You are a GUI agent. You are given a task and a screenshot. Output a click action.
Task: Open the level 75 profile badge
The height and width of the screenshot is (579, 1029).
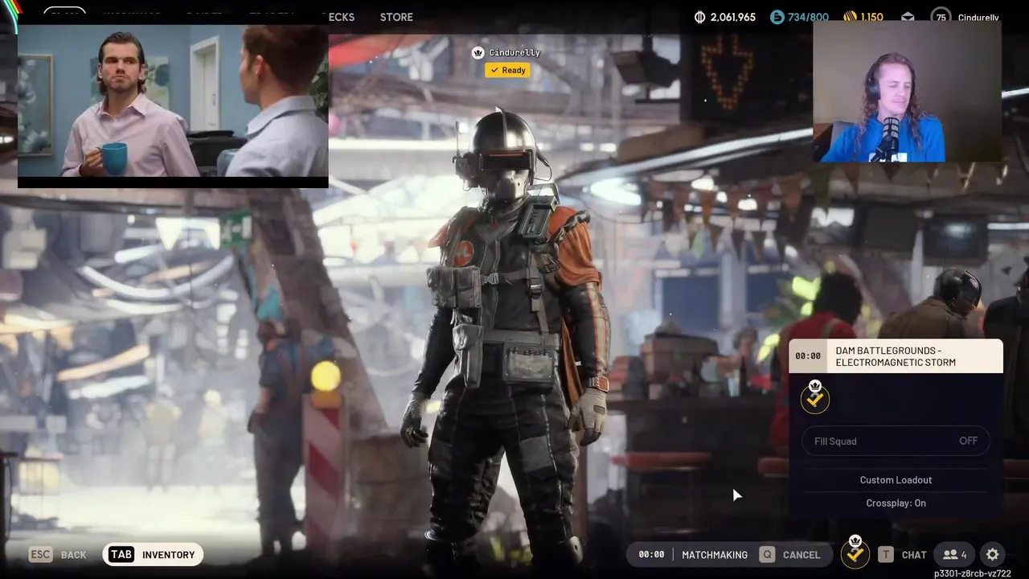tap(941, 17)
